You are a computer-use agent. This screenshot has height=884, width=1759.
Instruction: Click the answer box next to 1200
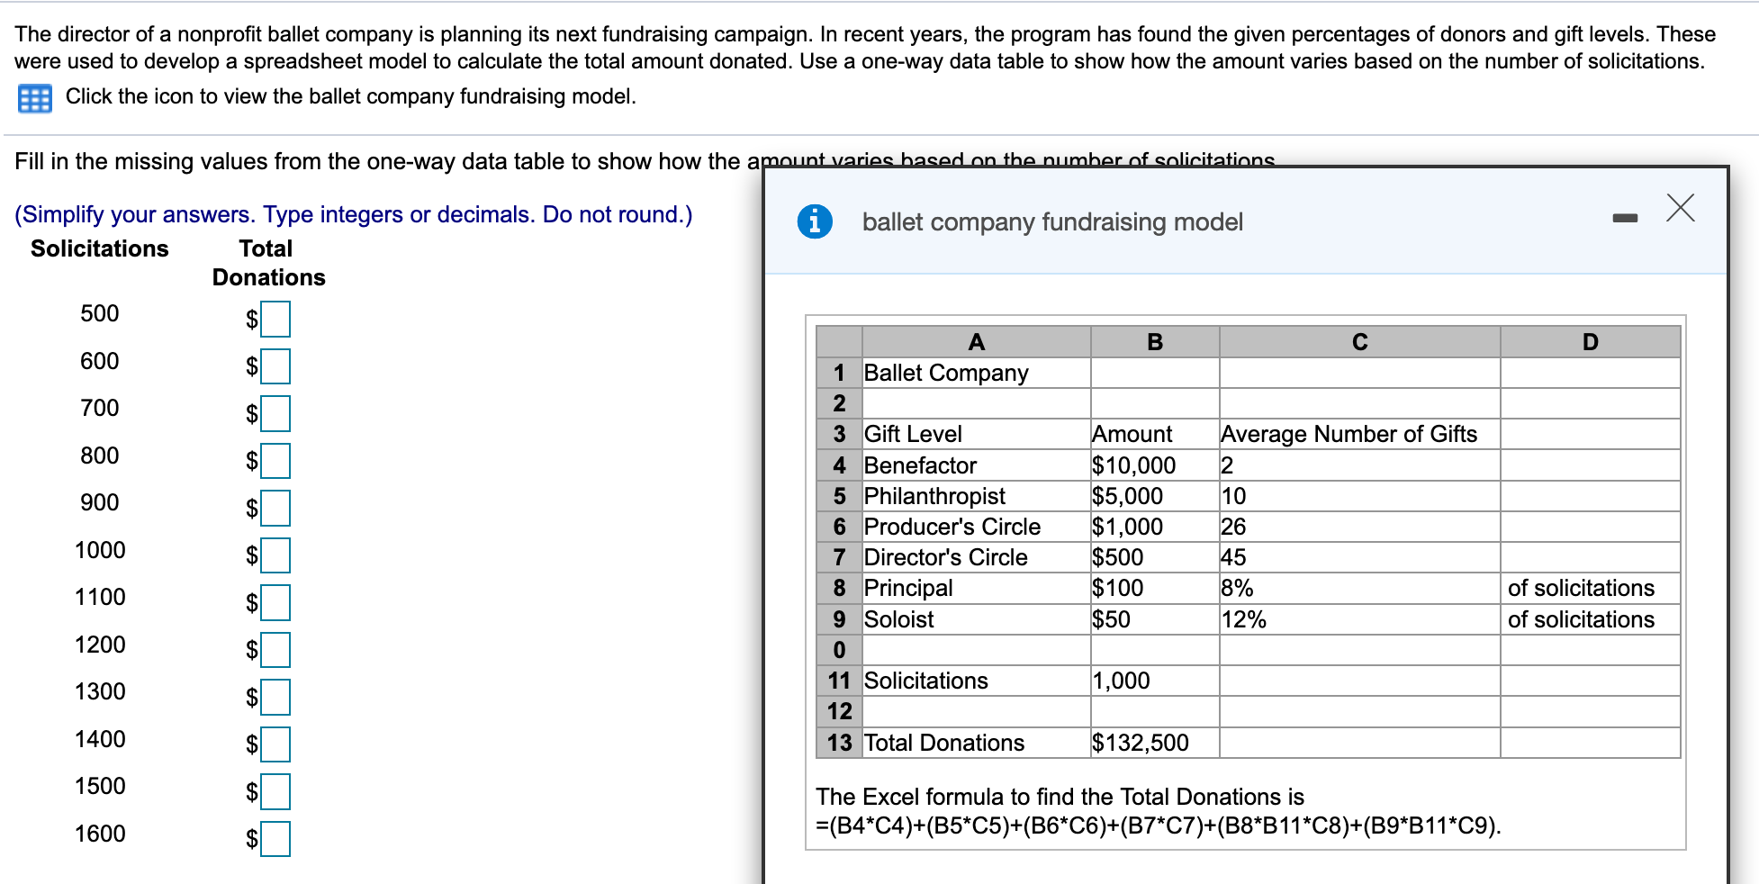276,650
